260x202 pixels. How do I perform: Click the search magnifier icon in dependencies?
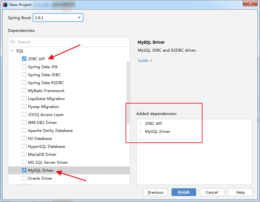[12, 42]
